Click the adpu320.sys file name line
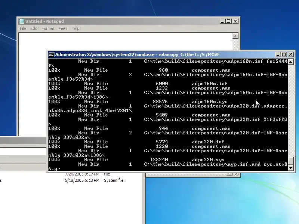The width and height of the screenshot is (299, 224). pyautogui.click(x=208, y=160)
